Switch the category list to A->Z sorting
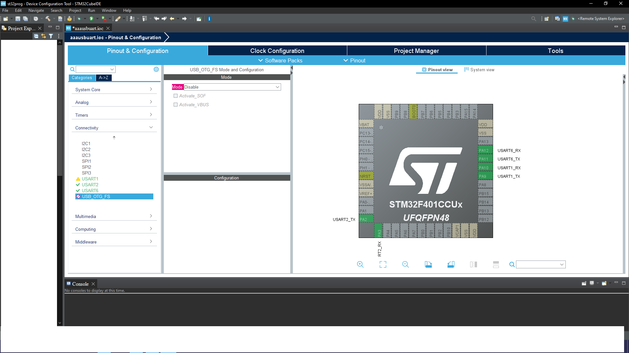 [104, 78]
